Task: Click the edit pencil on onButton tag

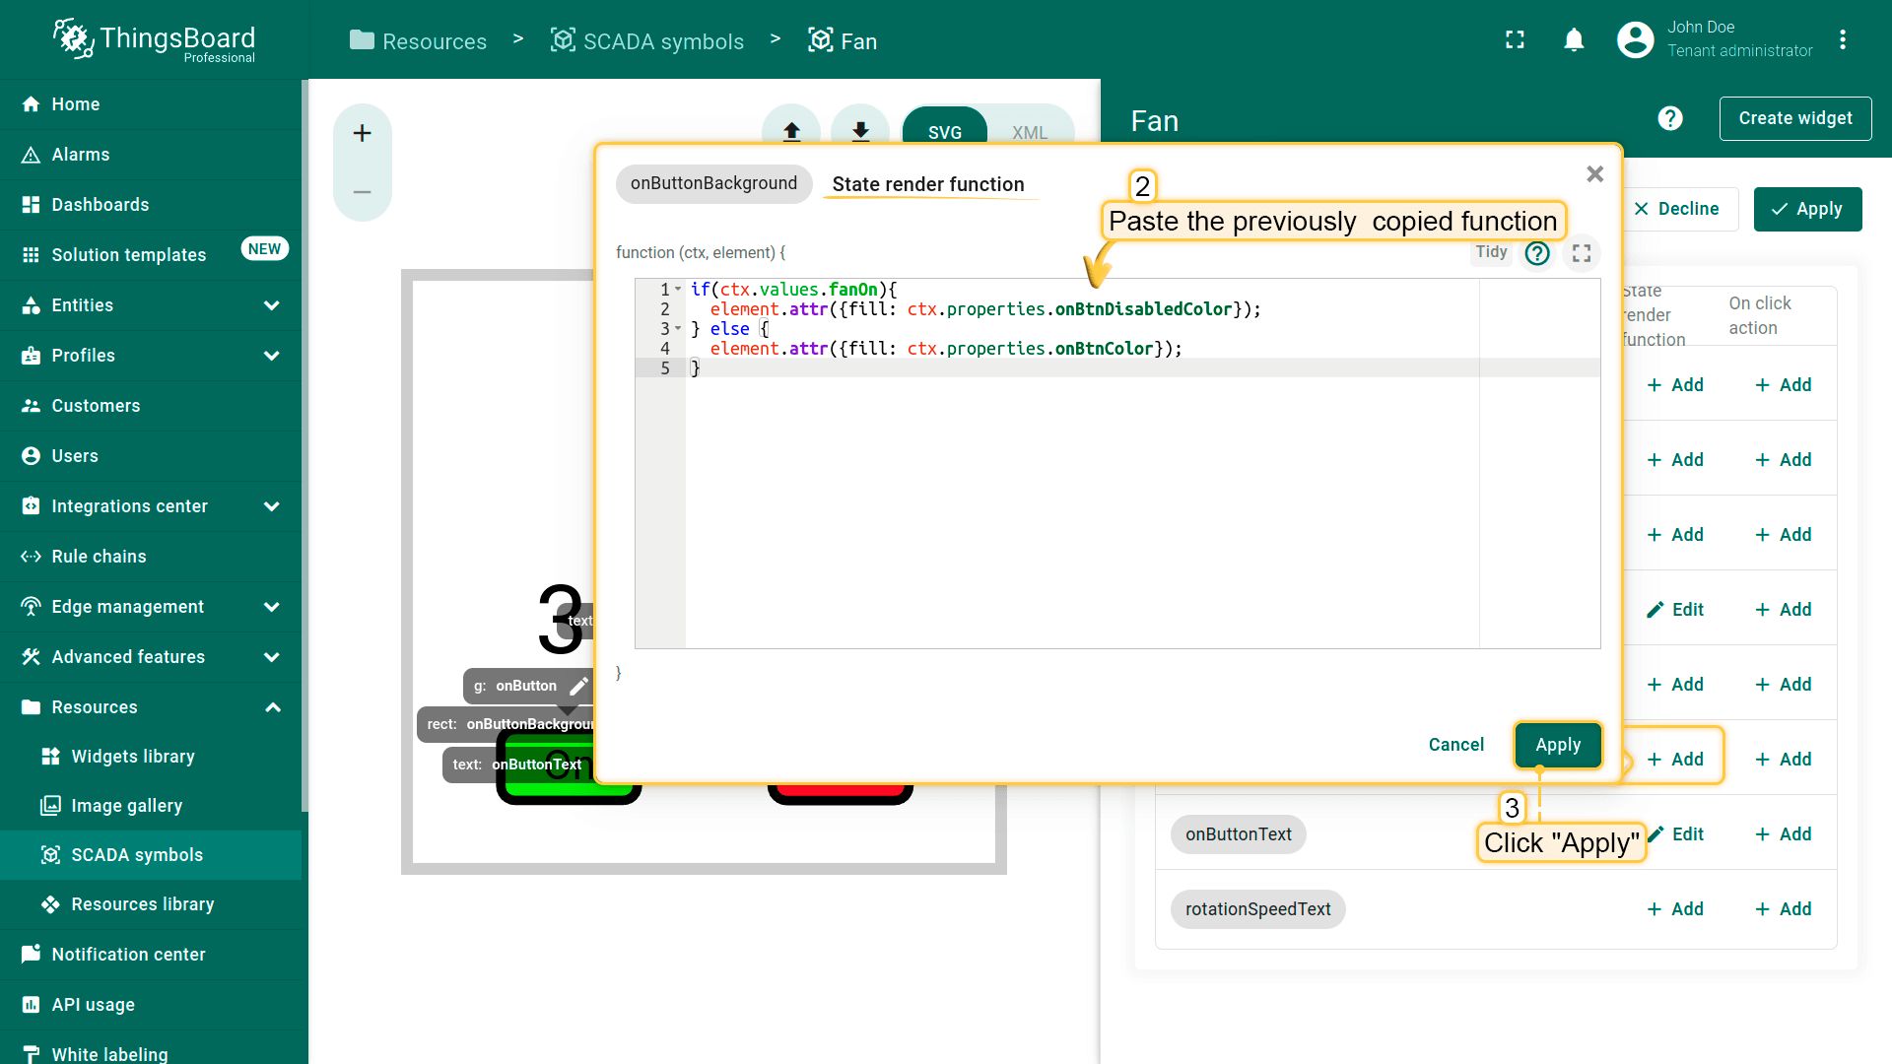Action: [579, 686]
